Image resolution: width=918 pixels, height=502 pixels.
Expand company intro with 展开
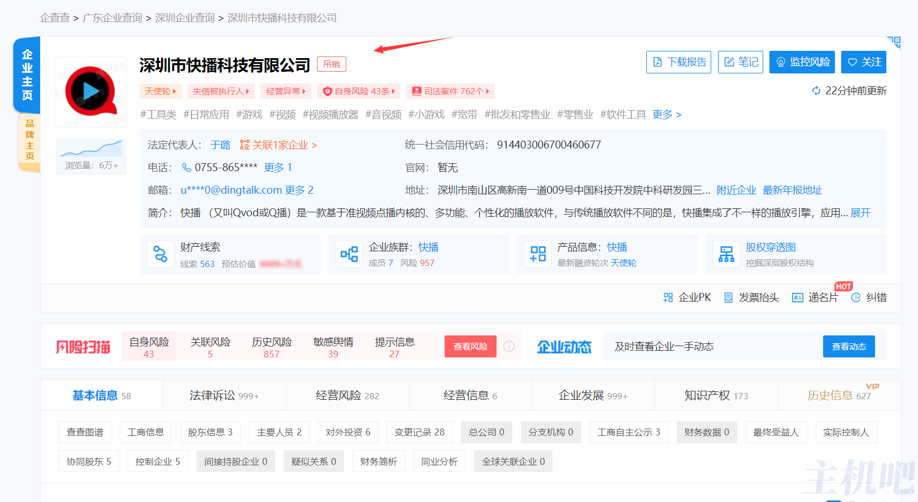coord(860,213)
